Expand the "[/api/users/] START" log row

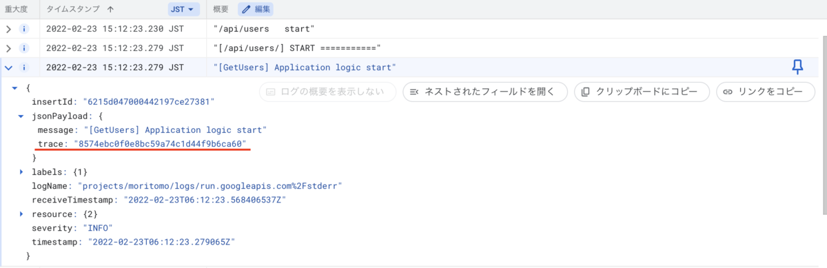tap(8, 48)
